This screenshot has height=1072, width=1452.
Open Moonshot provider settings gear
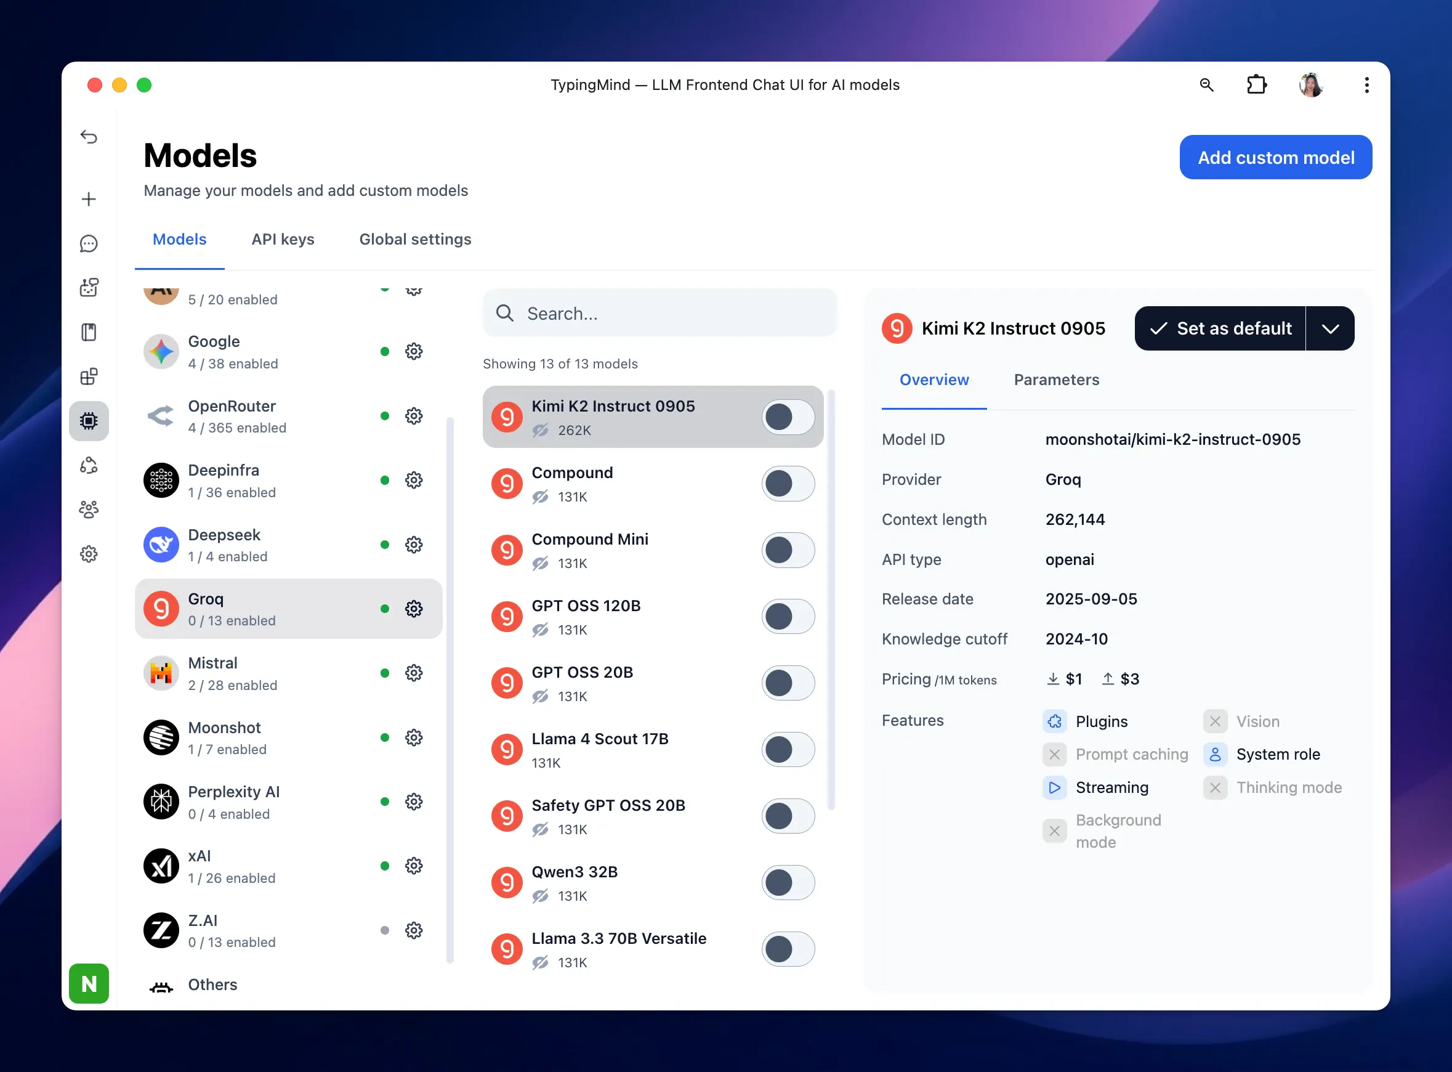(x=414, y=738)
